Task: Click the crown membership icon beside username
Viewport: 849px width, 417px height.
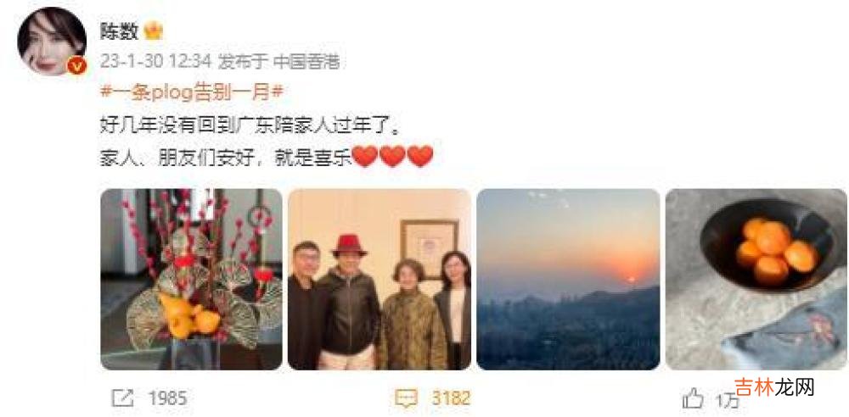Action: pos(154,31)
